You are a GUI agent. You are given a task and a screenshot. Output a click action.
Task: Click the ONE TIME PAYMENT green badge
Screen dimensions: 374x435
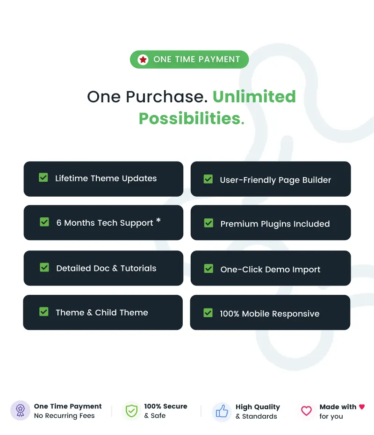[189, 59]
